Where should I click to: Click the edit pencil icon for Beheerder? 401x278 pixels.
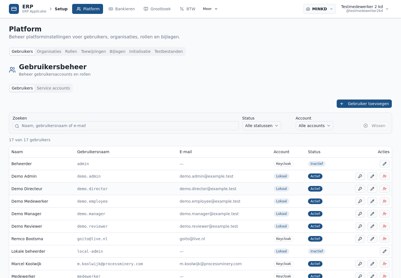pyautogui.click(x=384, y=164)
